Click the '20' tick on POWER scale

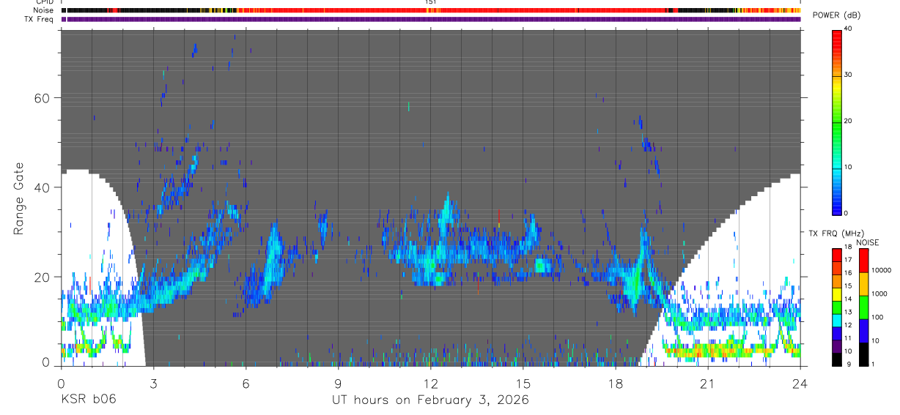click(849, 121)
